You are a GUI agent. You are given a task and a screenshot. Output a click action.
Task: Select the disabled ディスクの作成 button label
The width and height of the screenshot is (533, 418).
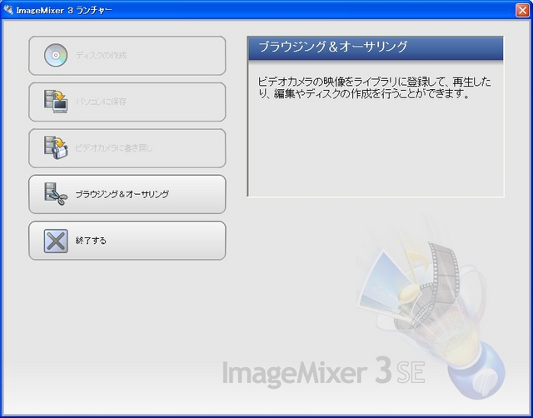(x=101, y=56)
